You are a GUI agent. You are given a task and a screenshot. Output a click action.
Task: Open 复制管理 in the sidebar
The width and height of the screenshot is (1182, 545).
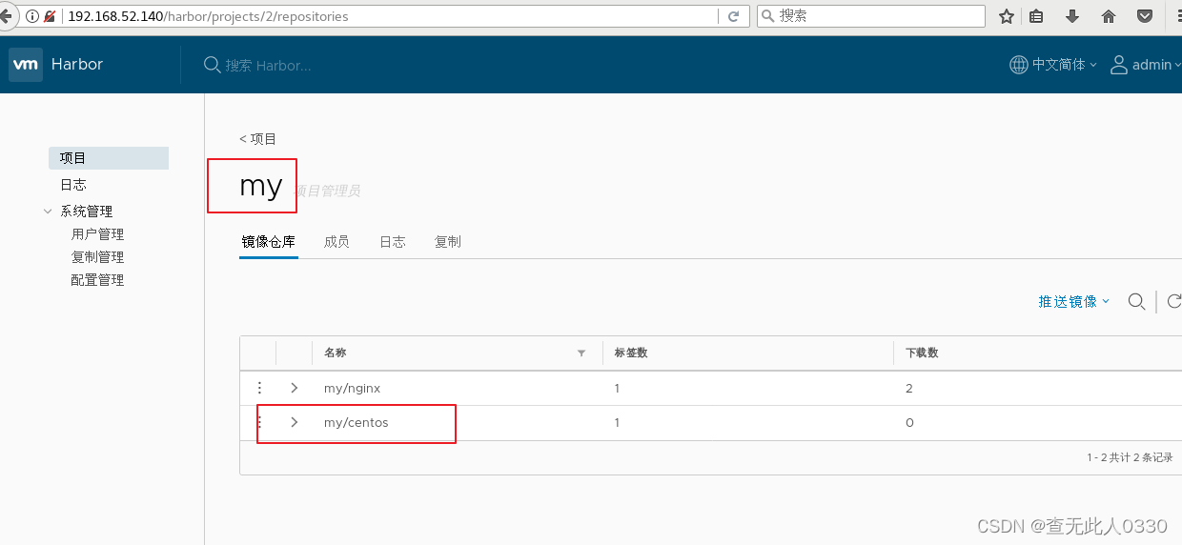coord(97,257)
